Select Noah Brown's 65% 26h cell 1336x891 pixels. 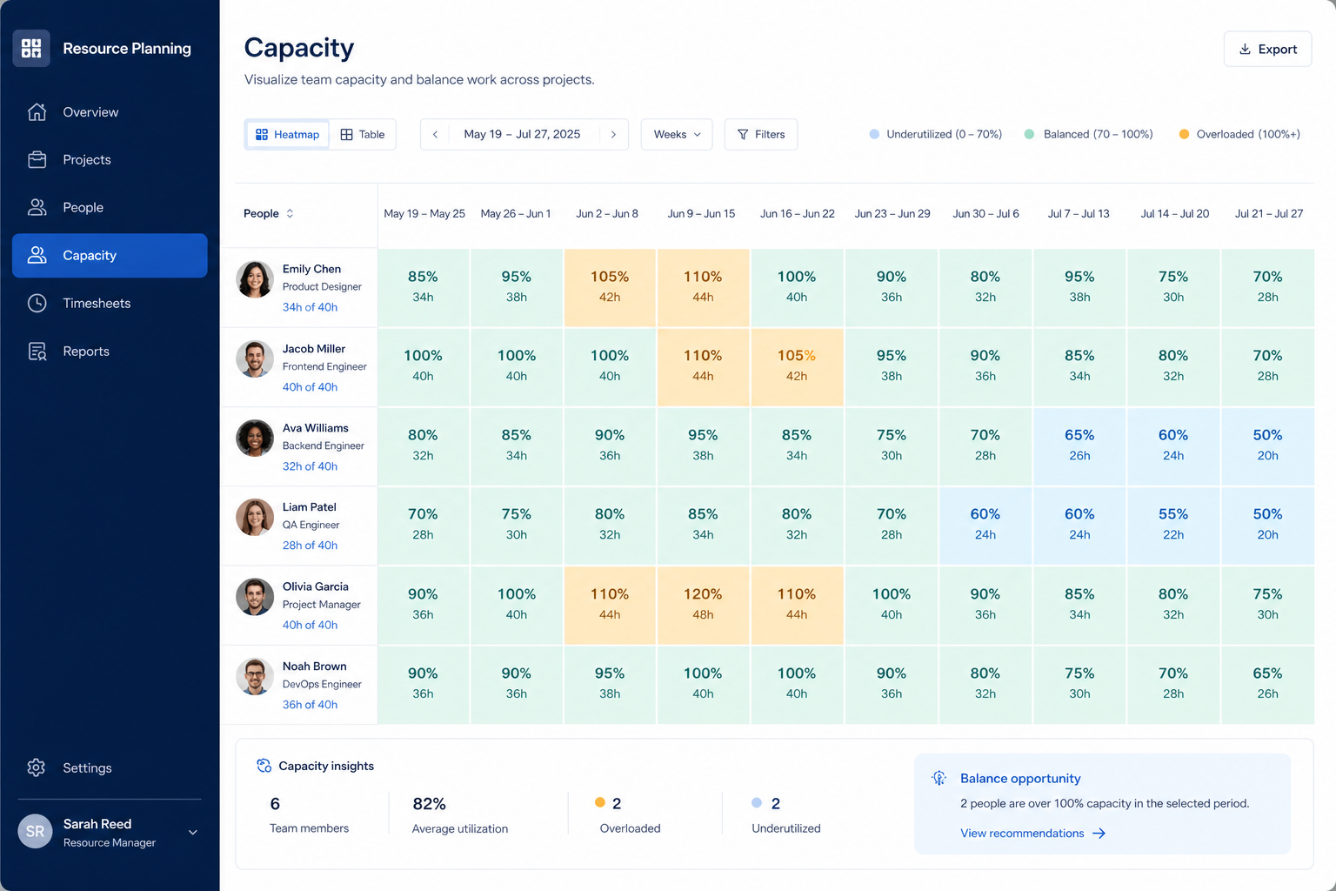1267,684
